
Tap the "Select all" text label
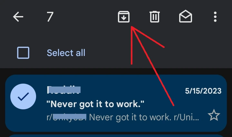coord(66,53)
